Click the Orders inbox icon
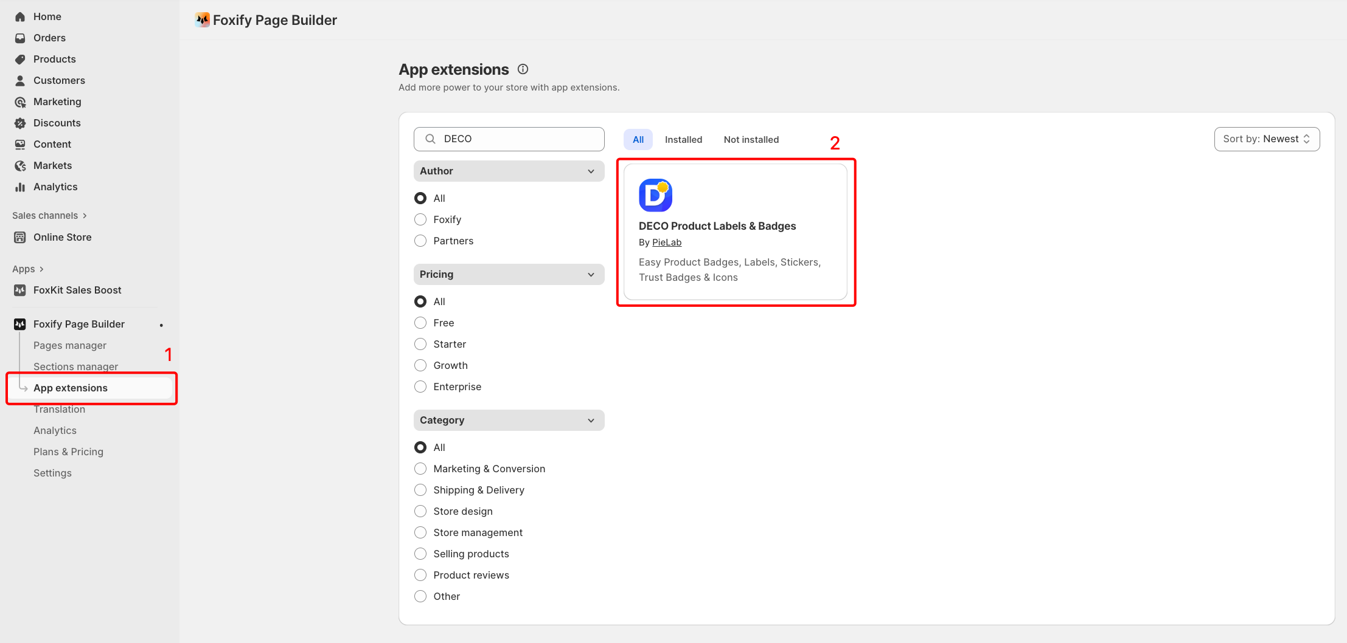Screen dimensions: 1347x643 tap(20, 38)
